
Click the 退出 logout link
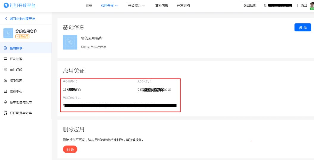[x=304, y=5]
